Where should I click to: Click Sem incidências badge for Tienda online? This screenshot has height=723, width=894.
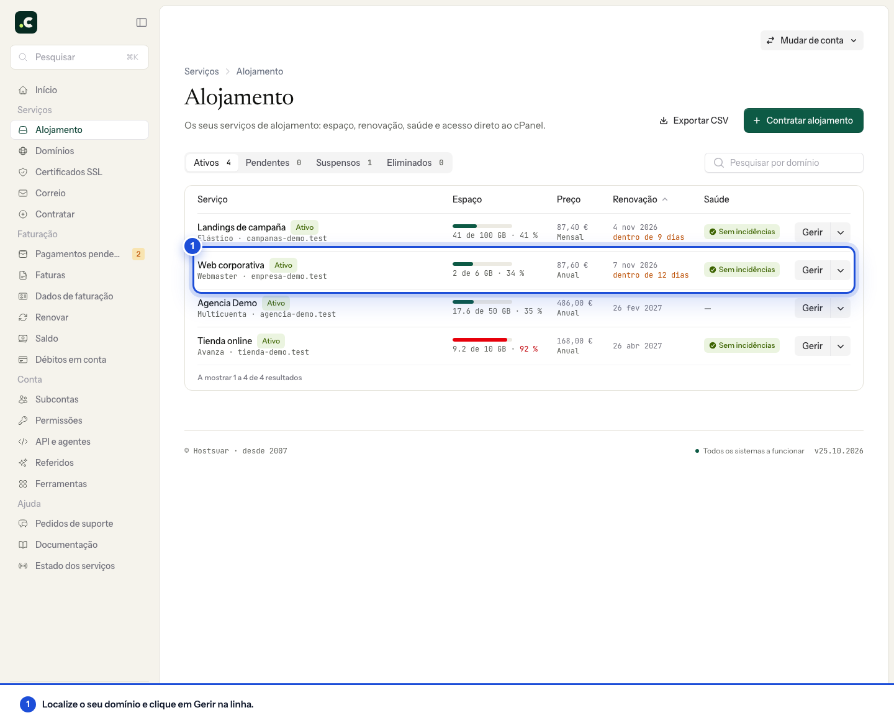coord(742,345)
